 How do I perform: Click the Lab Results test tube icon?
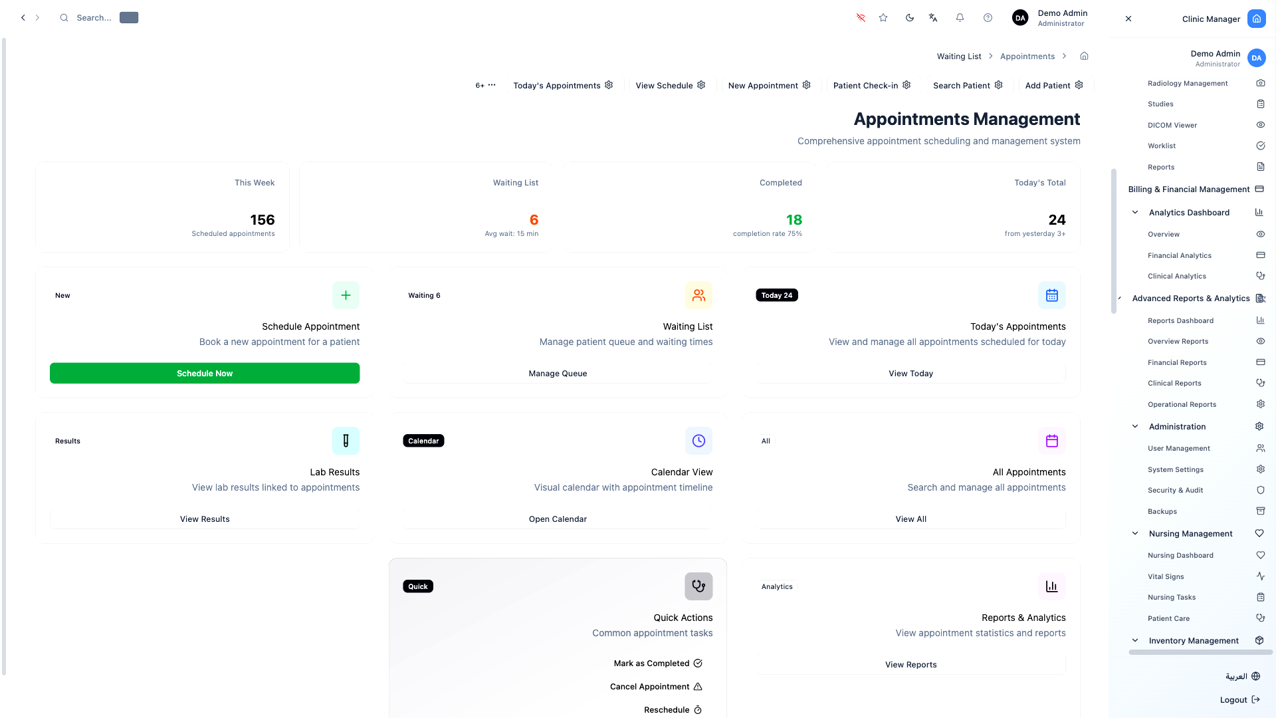[346, 441]
